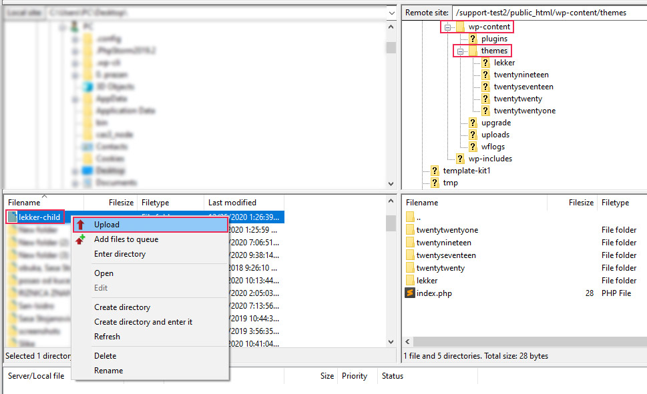
Task: Select tmp folder in remote tree
Action: [450, 183]
